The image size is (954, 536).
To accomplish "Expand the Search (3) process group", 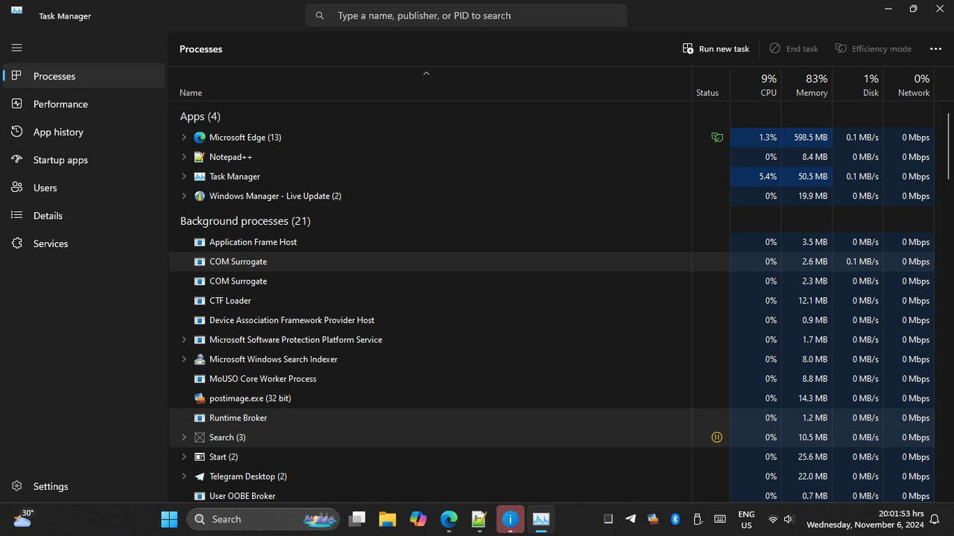I will 184,437.
